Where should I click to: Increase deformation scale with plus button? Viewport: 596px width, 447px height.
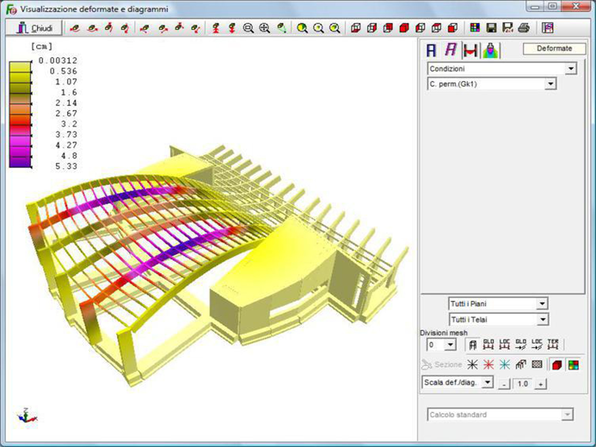click(541, 384)
